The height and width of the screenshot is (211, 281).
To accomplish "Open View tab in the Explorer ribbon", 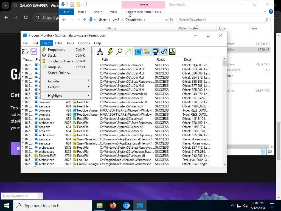I will tap(113, 12).
